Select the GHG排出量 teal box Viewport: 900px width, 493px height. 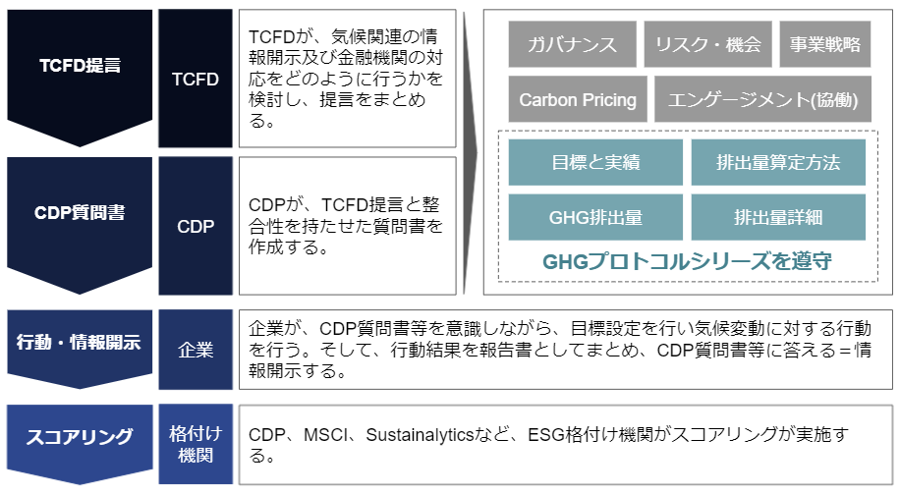pyautogui.click(x=595, y=217)
